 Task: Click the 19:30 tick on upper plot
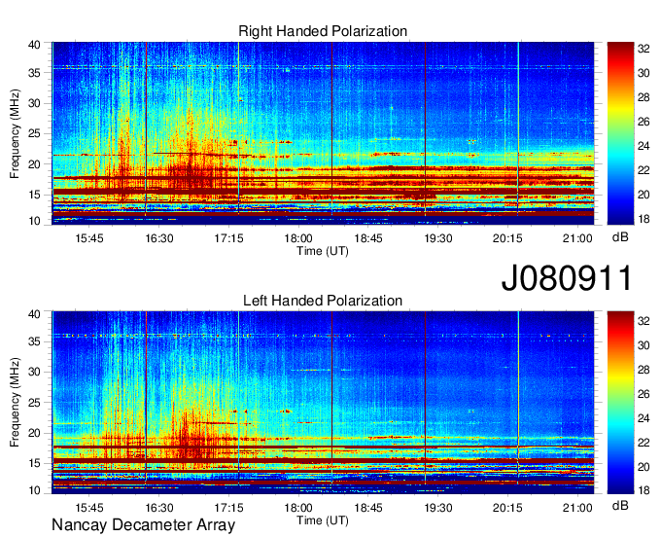[x=438, y=238]
